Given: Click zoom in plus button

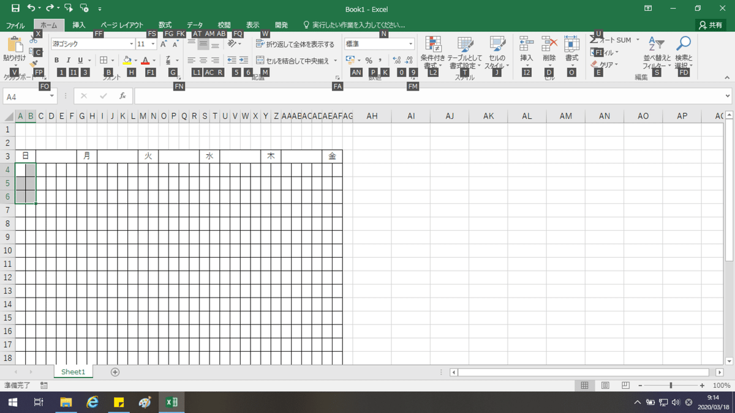Looking at the screenshot, I should point(702,385).
